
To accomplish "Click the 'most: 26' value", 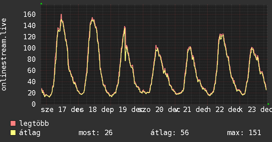I will [96, 133].
